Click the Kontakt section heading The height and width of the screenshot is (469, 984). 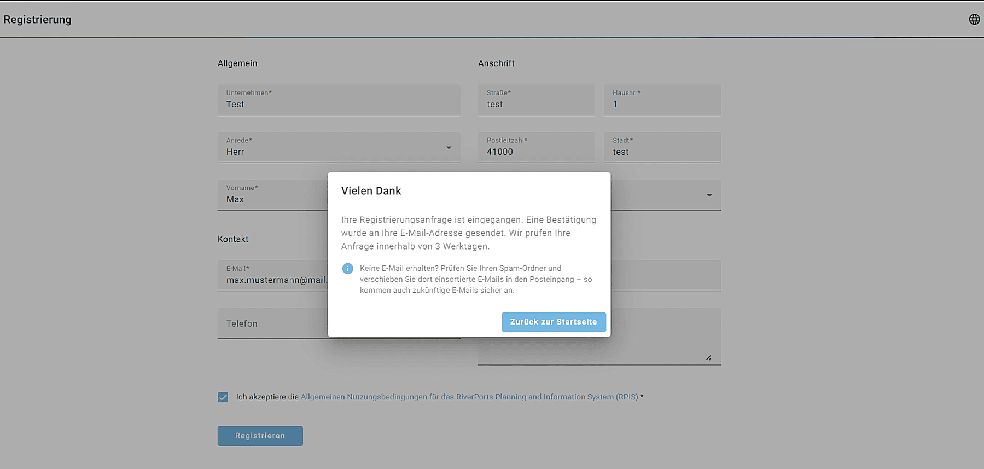(x=233, y=239)
